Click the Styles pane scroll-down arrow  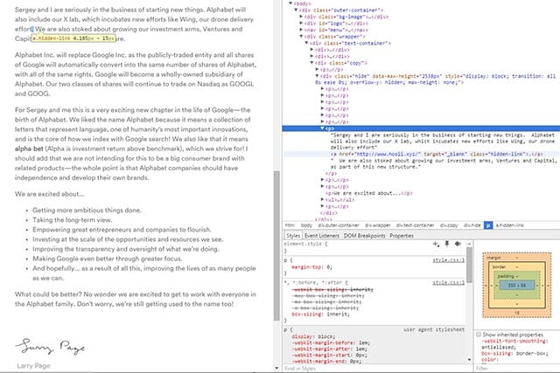click(x=469, y=359)
